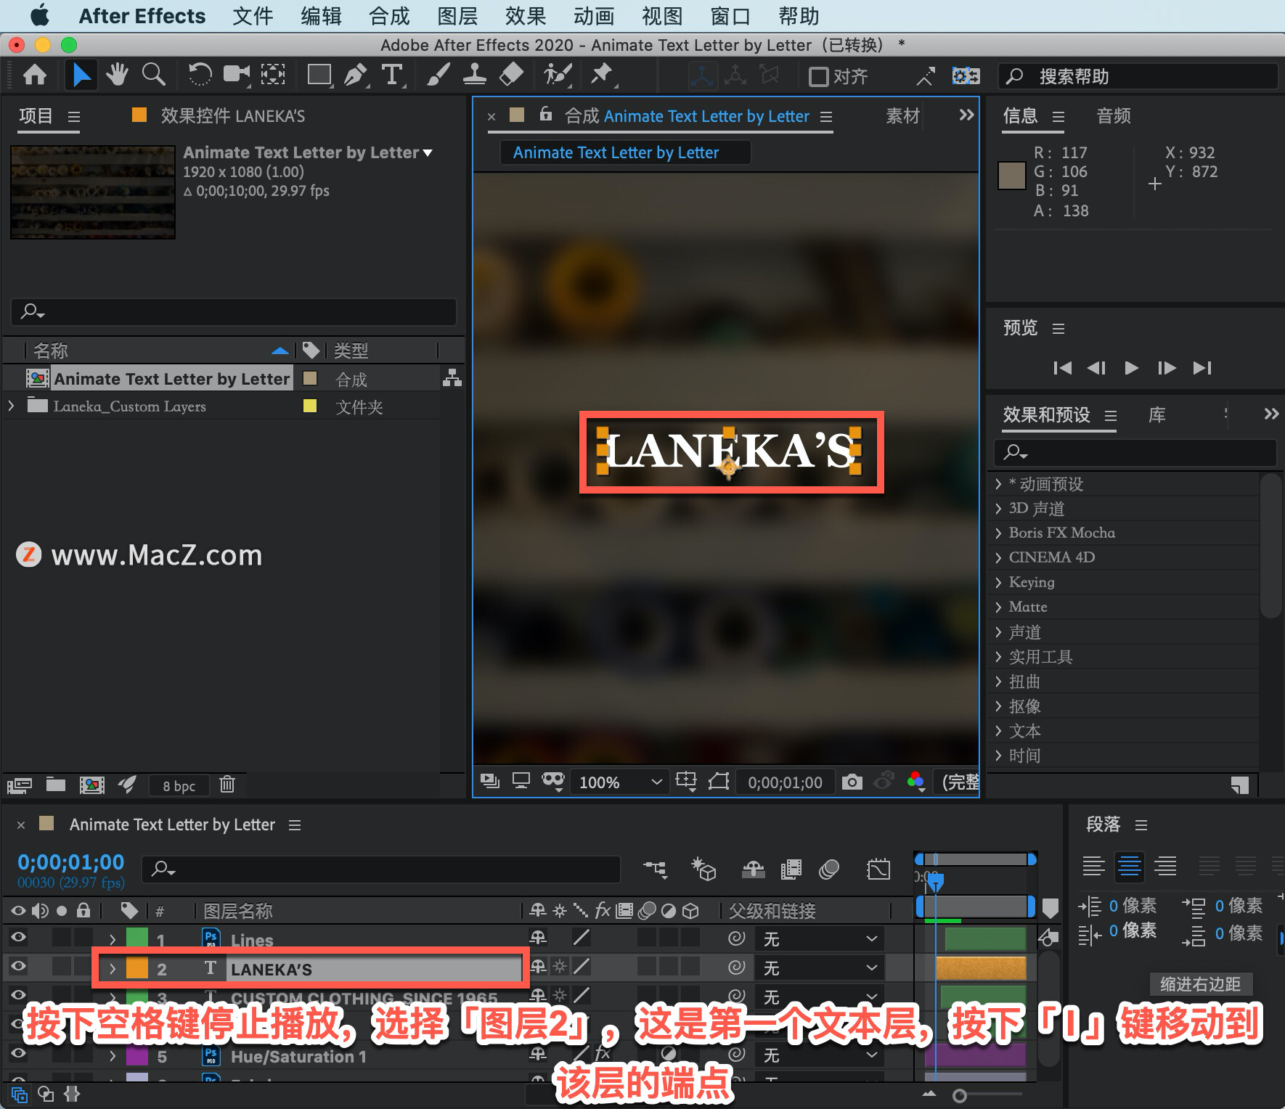Expand the Lines layer properties

[113, 940]
